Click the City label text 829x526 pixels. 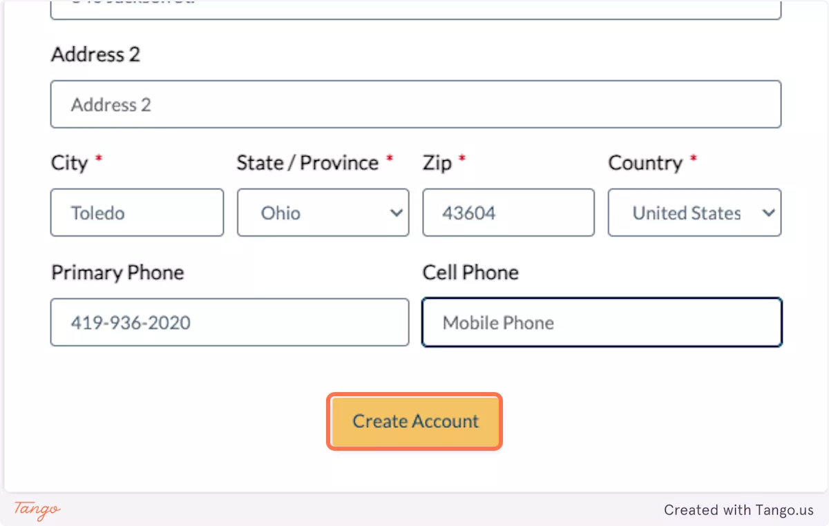click(69, 163)
